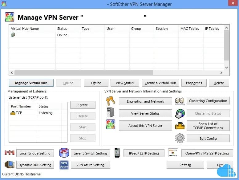Viewport: 239px width, 180px height.
Task: Click the logo icon beside About this VPN Server
Action: click(x=111, y=124)
